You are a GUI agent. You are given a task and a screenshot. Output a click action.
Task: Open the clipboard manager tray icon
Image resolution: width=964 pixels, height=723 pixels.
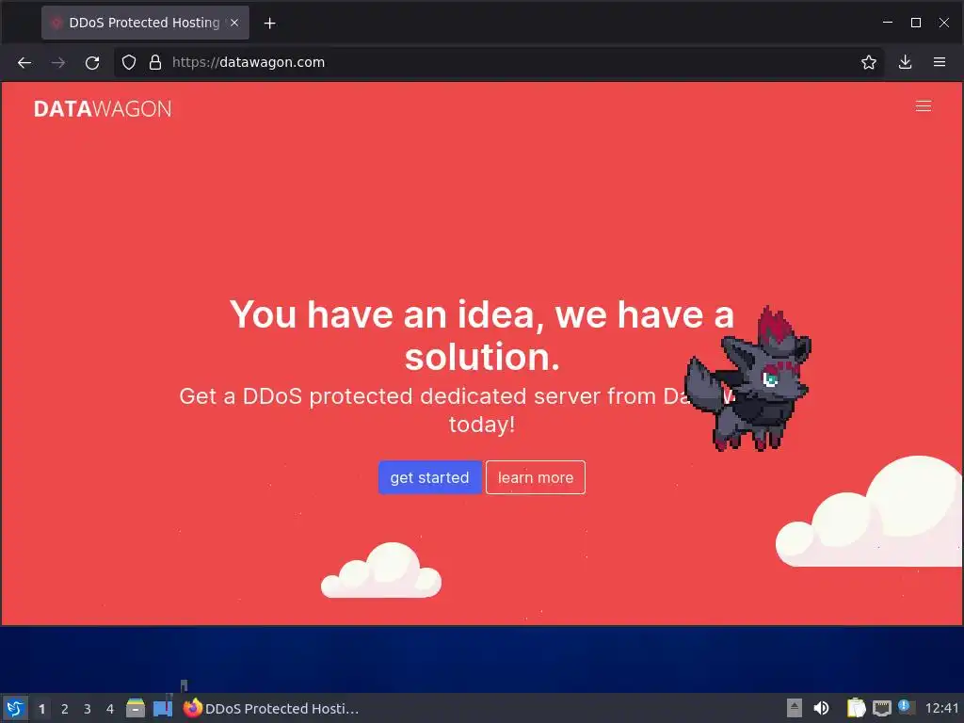click(x=856, y=708)
